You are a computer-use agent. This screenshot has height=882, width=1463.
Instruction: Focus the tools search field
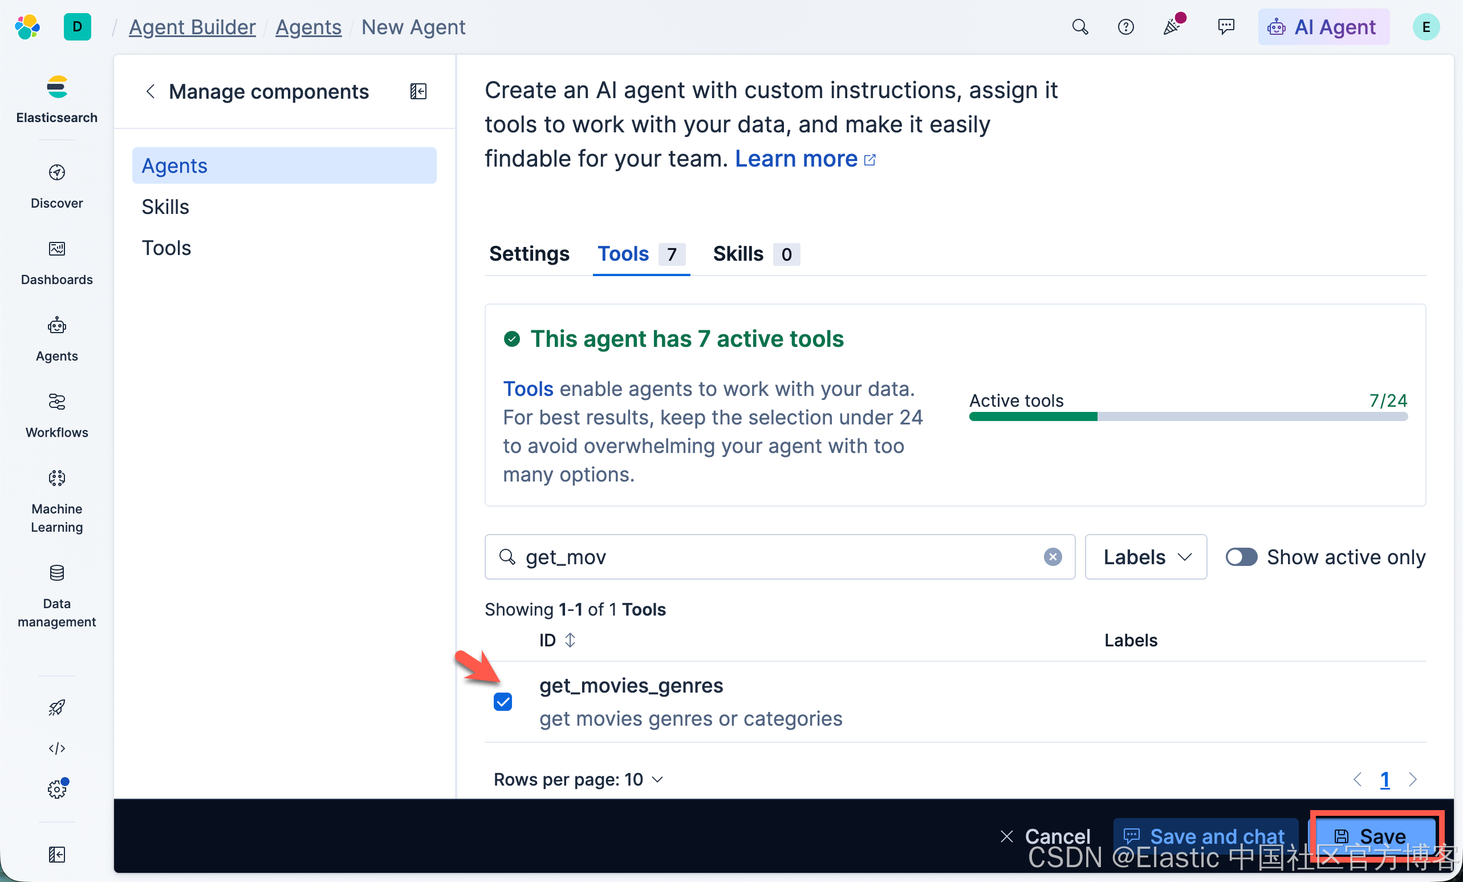click(779, 556)
